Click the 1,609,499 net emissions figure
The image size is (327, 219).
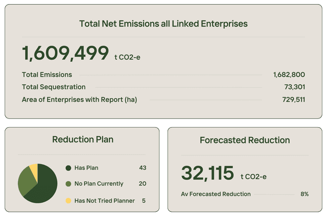tap(65, 53)
